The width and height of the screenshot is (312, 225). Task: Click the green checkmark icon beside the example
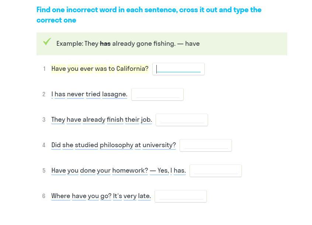[47, 42]
